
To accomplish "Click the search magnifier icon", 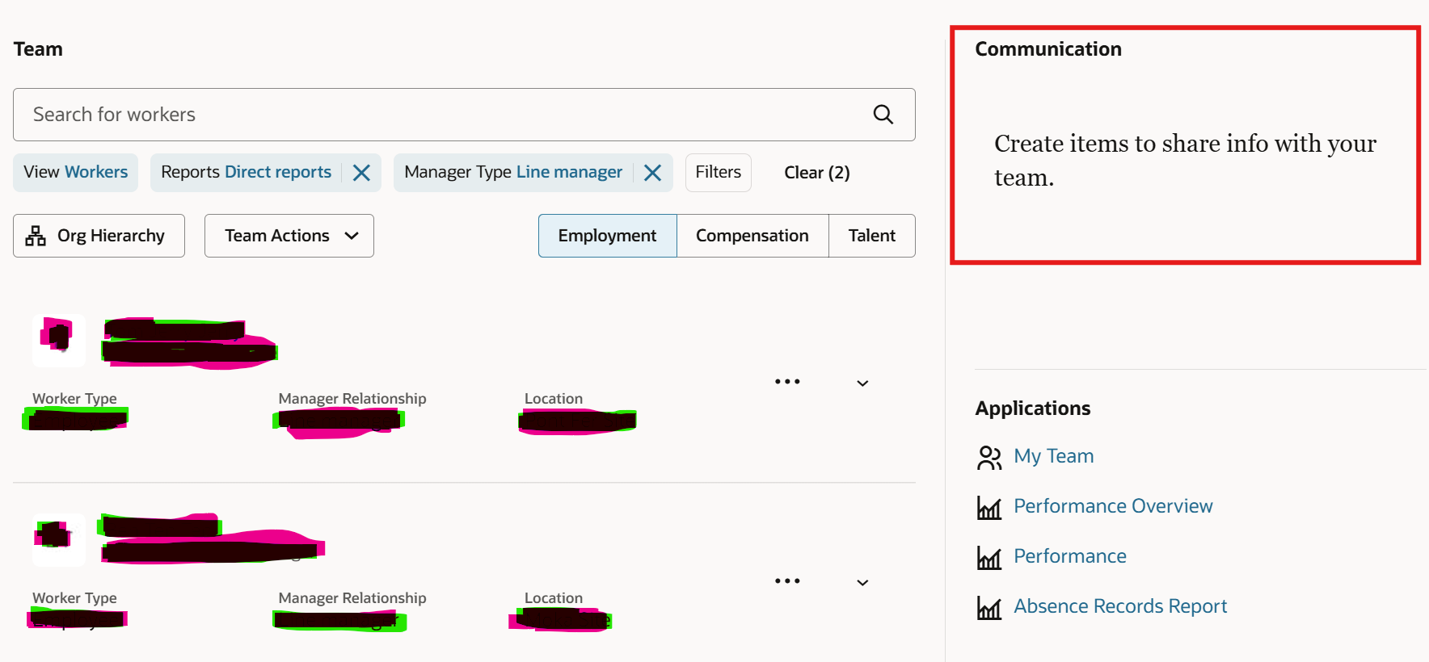I will 883,115.
